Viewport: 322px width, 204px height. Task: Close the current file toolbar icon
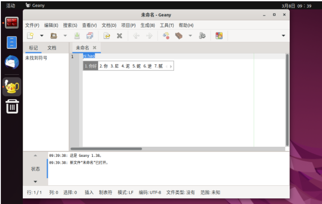[119, 36]
